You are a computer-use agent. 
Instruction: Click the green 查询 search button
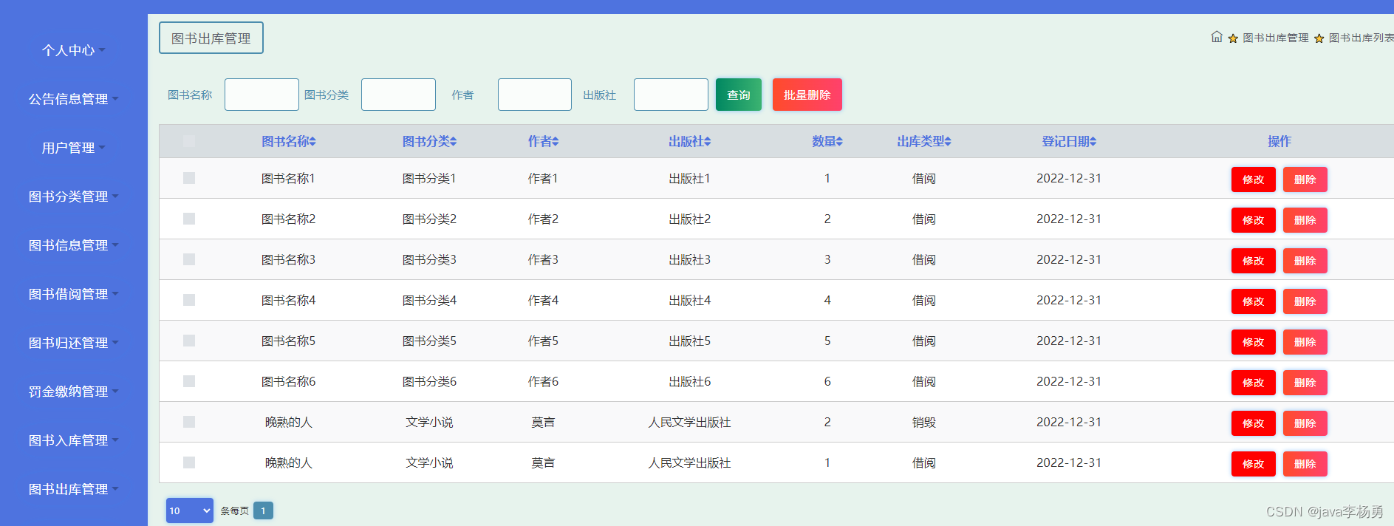738,95
